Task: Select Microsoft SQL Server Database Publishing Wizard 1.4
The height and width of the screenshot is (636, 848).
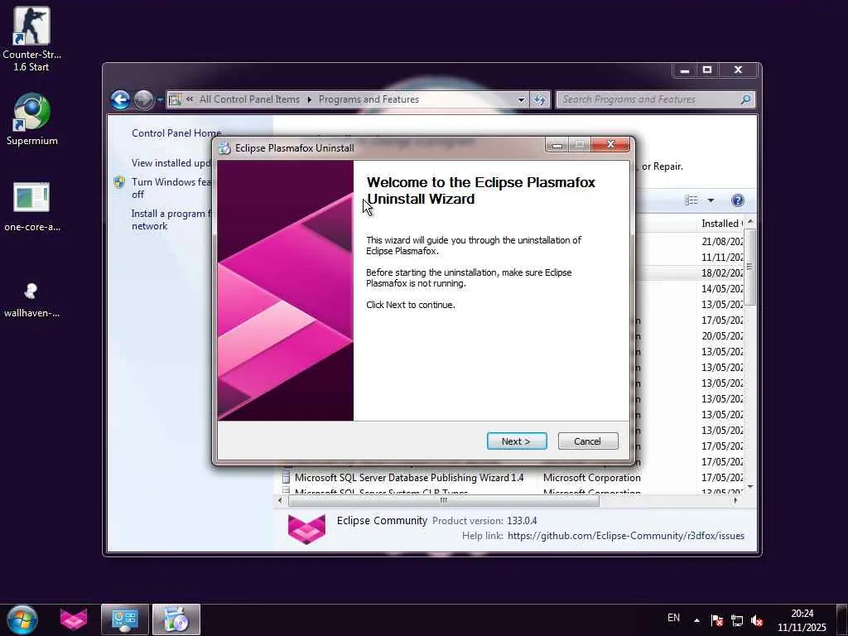Action: click(x=409, y=478)
